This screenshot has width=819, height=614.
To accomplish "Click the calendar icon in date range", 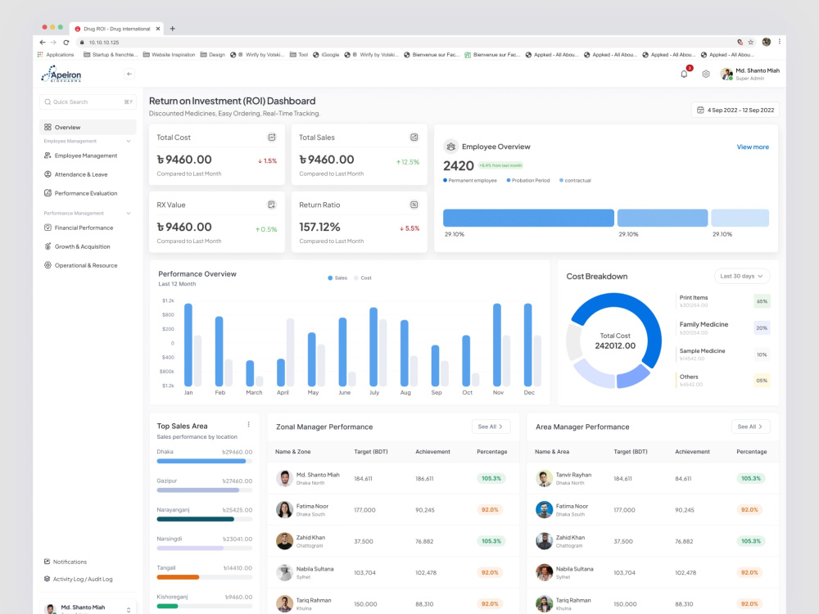I will click(700, 111).
